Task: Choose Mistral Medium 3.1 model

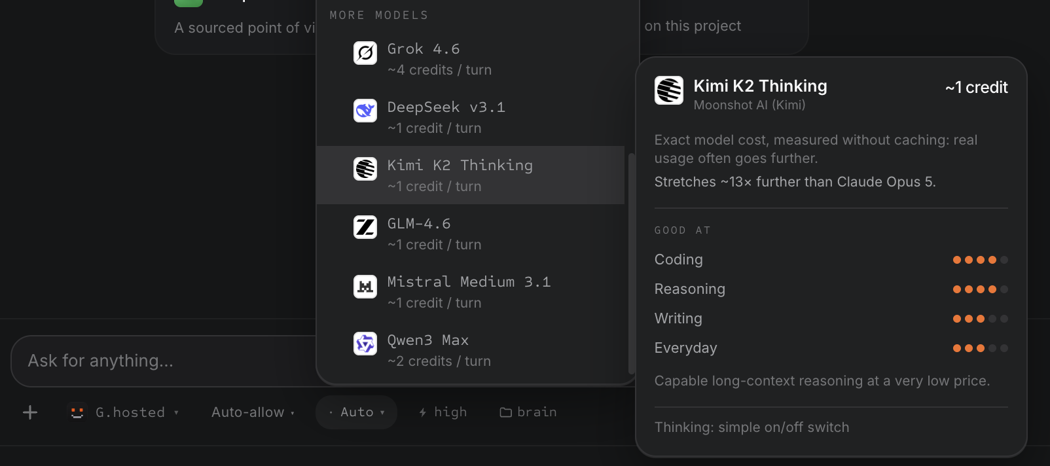Action: (x=470, y=292)
